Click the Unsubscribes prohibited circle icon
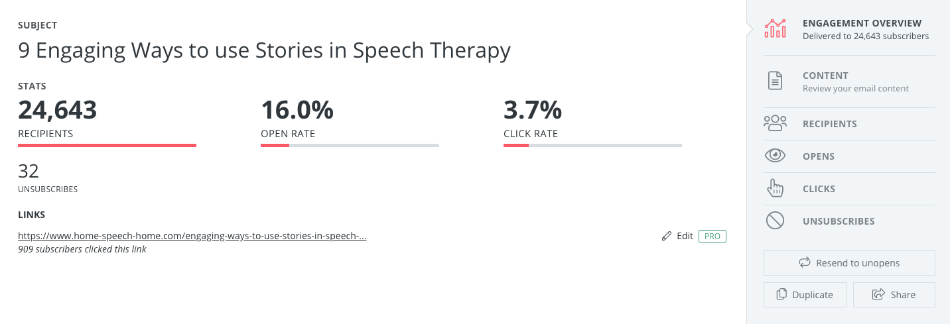950x324 pixels. (x=775, y=221)
